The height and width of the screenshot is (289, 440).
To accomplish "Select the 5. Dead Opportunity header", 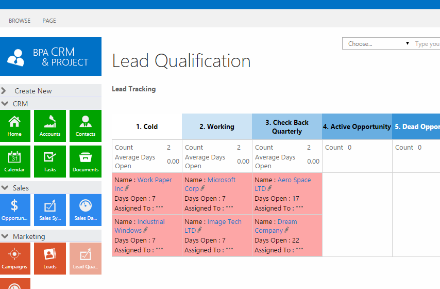I will (x=416, y=126).
